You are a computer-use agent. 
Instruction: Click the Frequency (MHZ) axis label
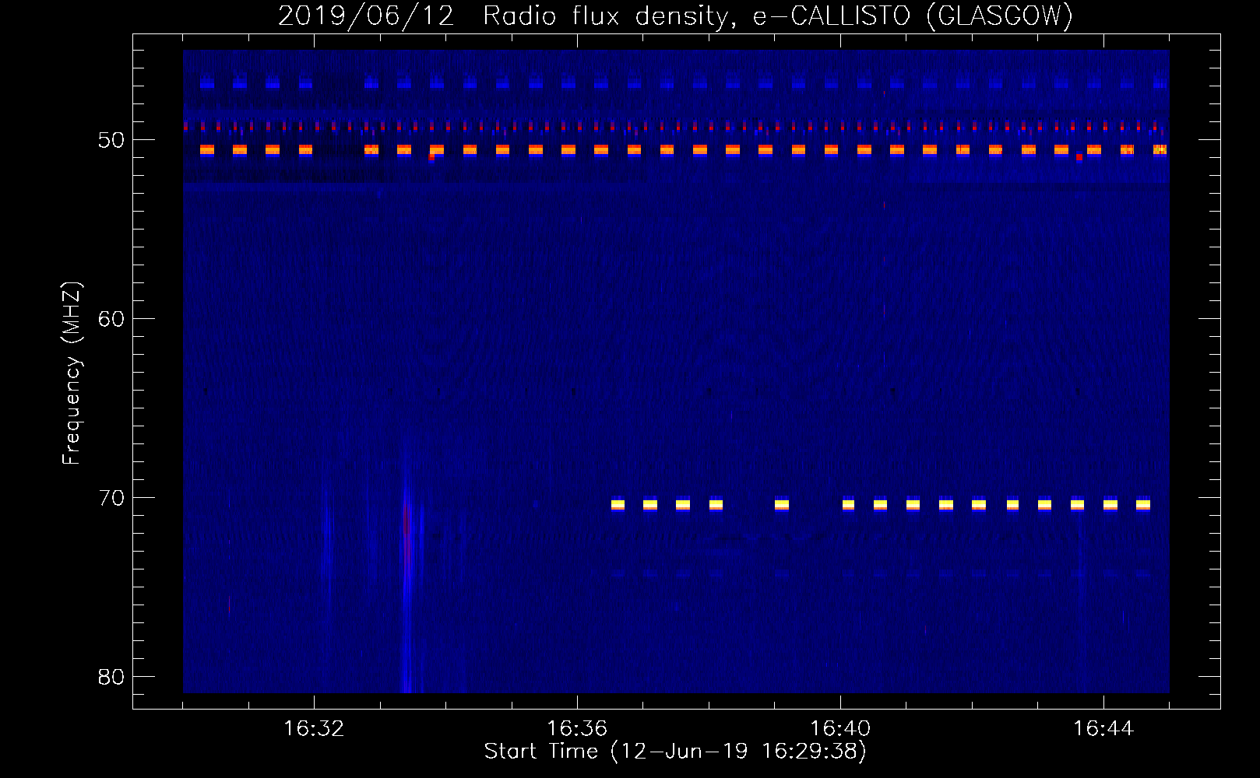point(72,373)
